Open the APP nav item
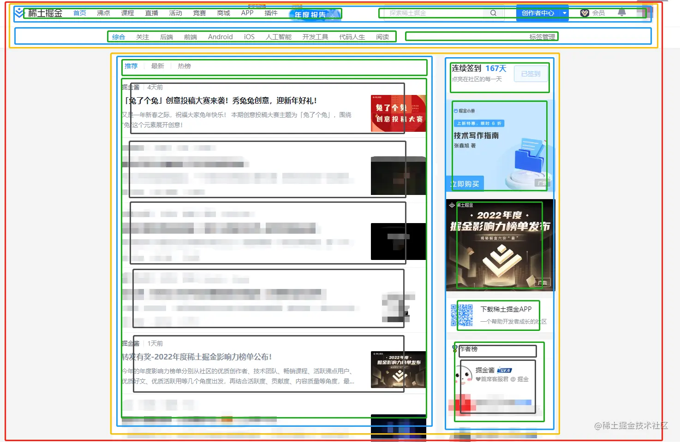Image resolution: width=680 pixels, height=442 pixels. coord(247,13)
